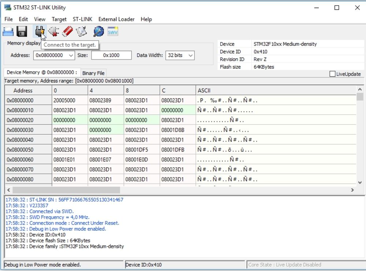
Task: Select memory cell 08001E0D
Action: pos(142,160)
